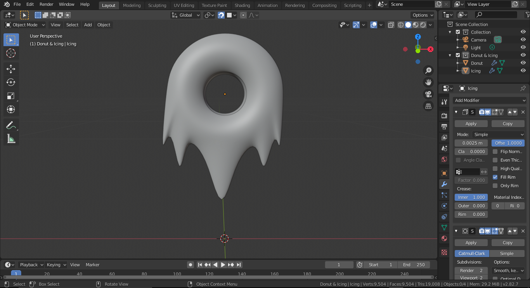Jump to the timeline end frame
This screenshot has height=288, width=530.
tap(239, 265)
